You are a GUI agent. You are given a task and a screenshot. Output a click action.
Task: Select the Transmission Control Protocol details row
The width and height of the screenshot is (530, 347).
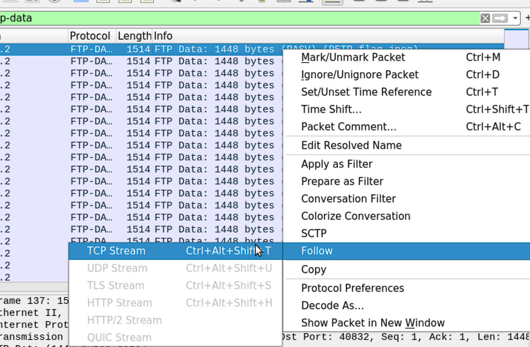pos(34,337)
